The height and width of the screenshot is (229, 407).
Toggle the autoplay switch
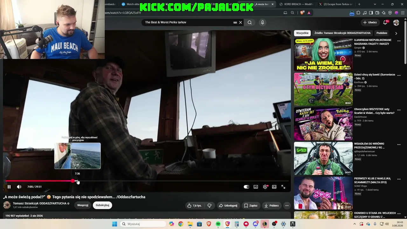point(246,187)
